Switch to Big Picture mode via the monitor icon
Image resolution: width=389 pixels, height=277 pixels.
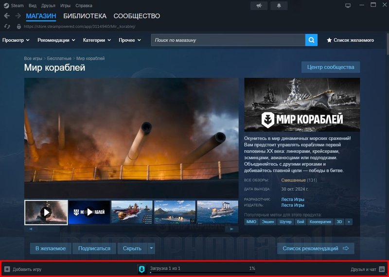[x=348, y=5]
